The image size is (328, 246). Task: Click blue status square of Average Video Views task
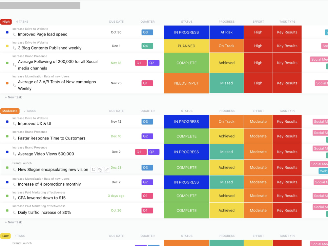pos(7,152)
